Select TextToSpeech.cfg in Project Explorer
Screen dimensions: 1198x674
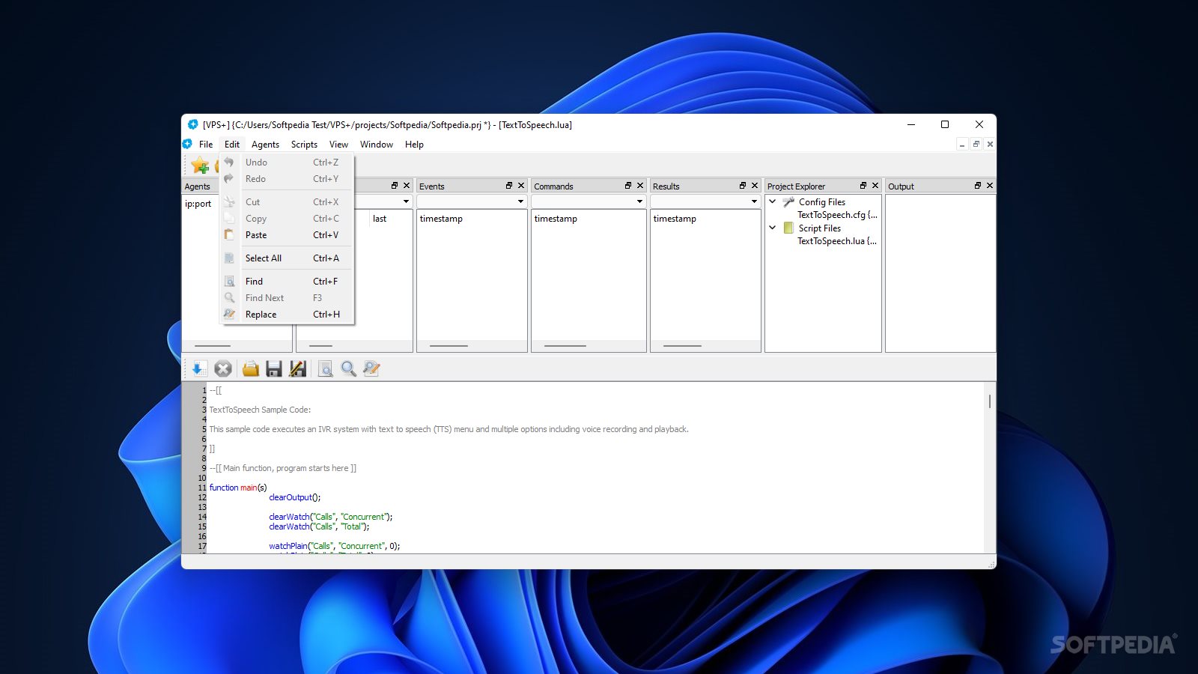837,215
